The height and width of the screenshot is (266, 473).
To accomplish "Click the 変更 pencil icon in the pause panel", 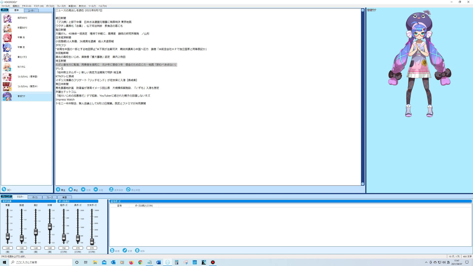I will pyautogui.click(x=125, y=251).
